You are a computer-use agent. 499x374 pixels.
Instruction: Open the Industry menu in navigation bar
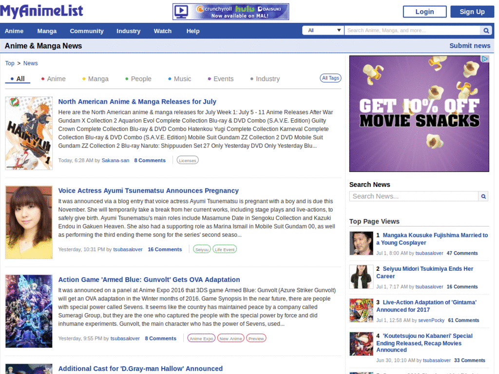(128, 31)
